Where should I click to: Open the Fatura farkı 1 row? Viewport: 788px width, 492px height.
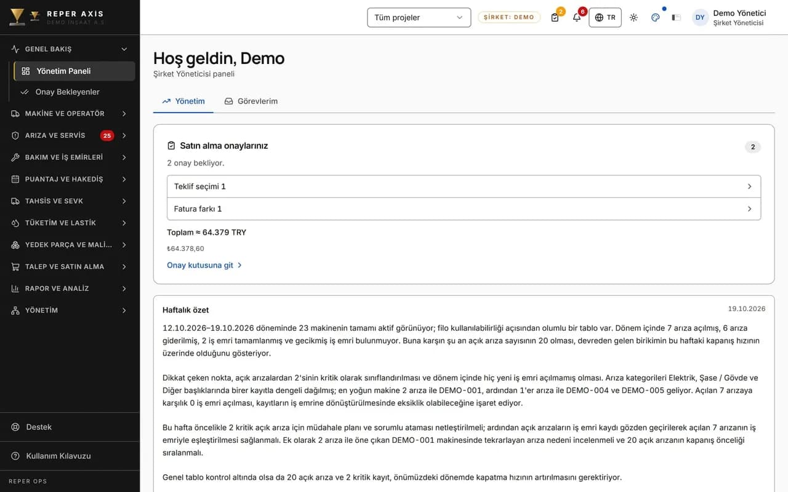(x=464, y=208)
